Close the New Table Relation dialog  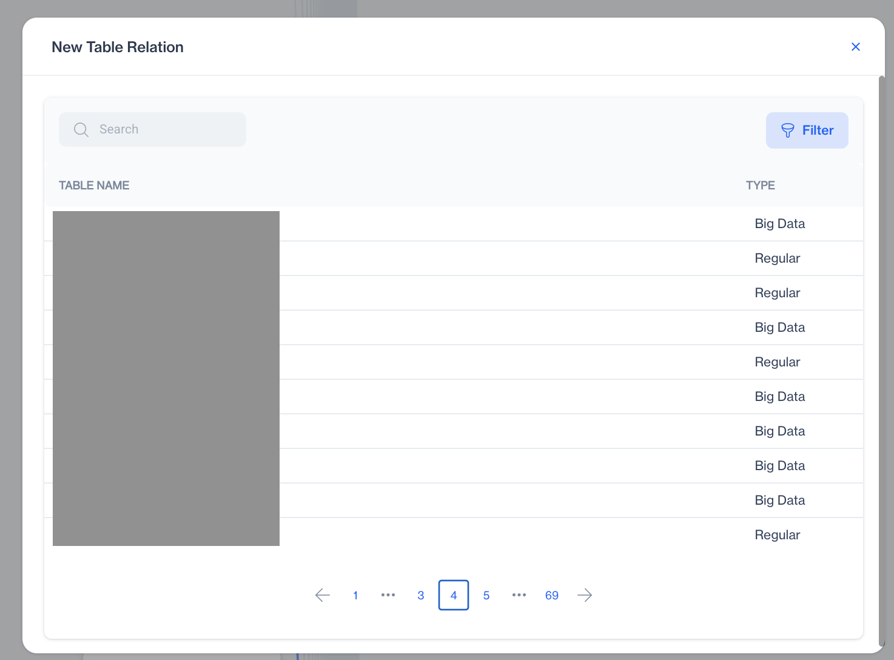click(x=855, y=47)
